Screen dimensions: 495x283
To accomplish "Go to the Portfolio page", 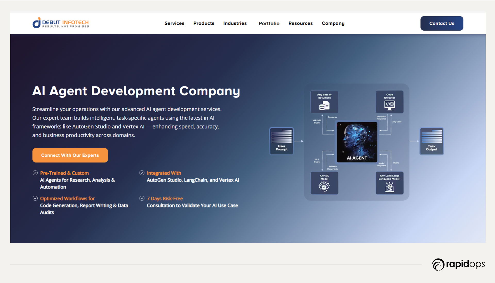I will pyautogui.click(x=269, y=23).
